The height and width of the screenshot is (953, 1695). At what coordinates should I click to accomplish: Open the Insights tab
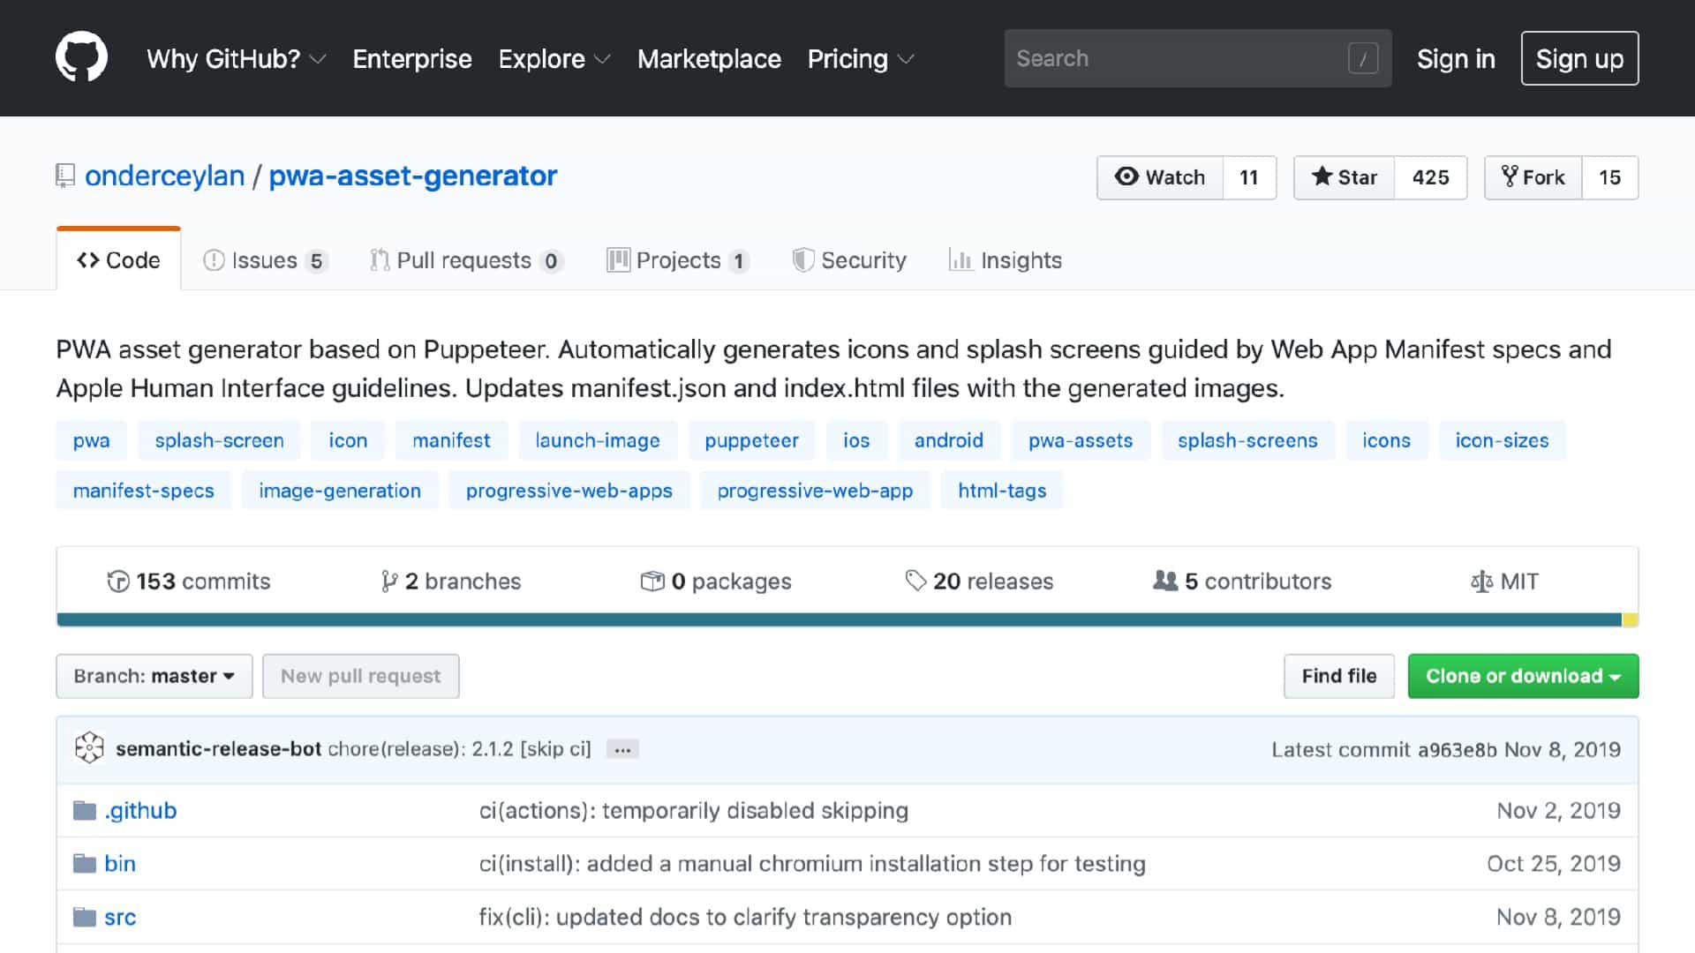pos(1006,260)
